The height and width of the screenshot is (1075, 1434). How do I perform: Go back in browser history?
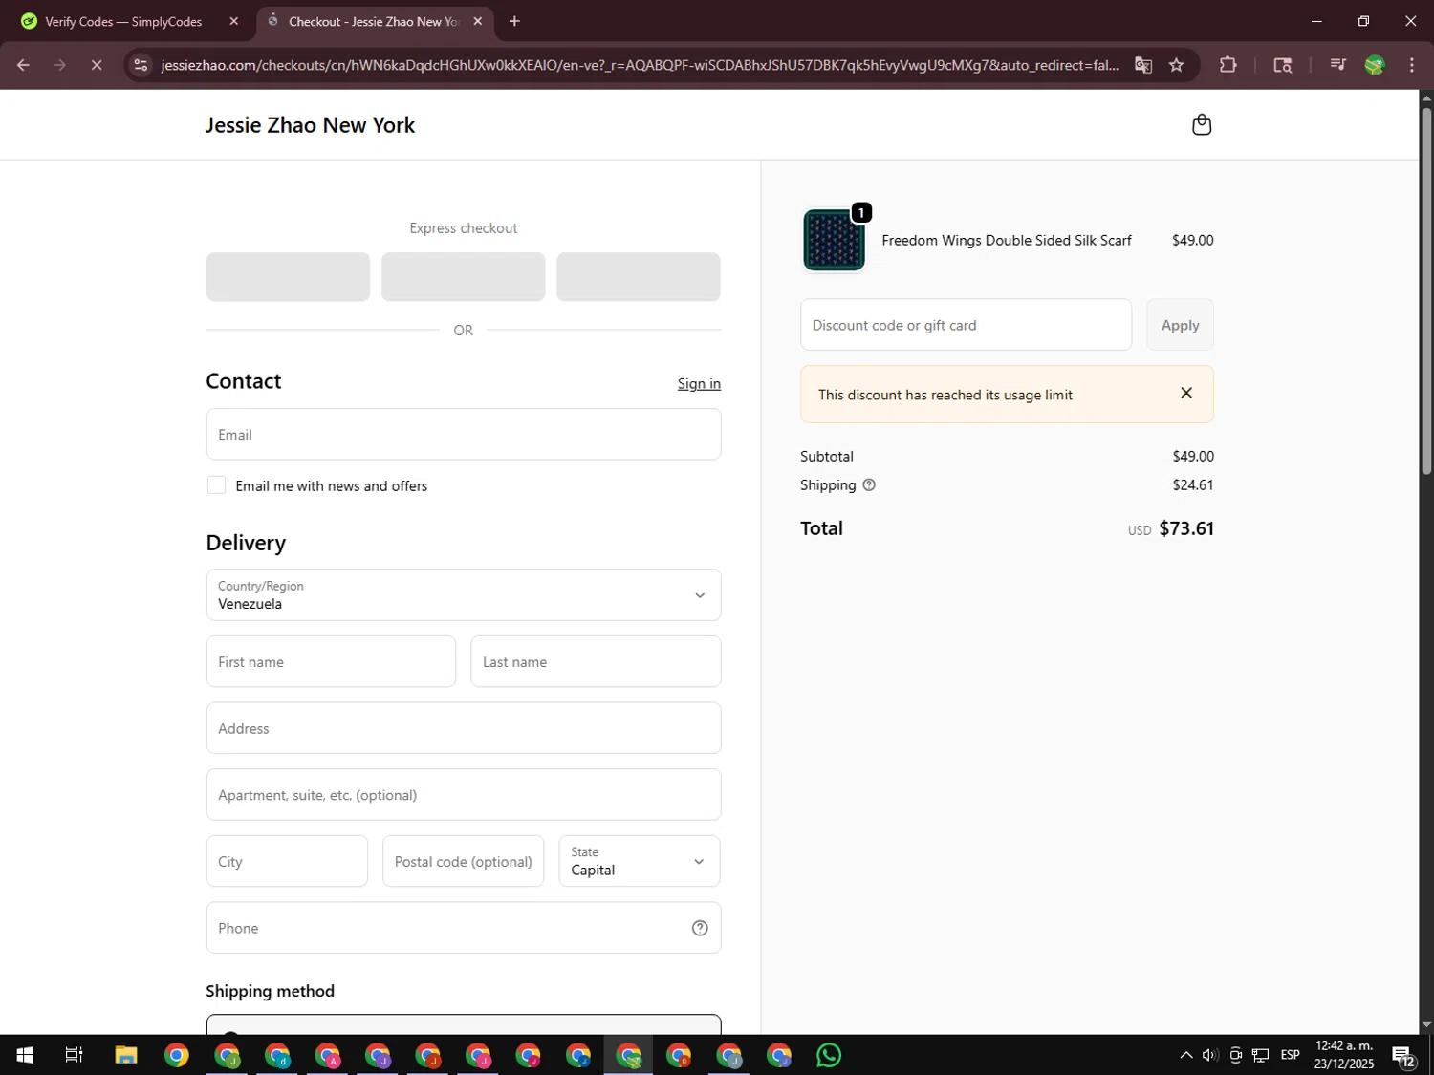click(23, 65)
